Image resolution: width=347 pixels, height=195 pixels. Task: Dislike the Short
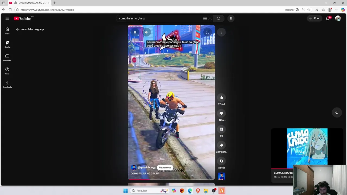pos(221,113)
